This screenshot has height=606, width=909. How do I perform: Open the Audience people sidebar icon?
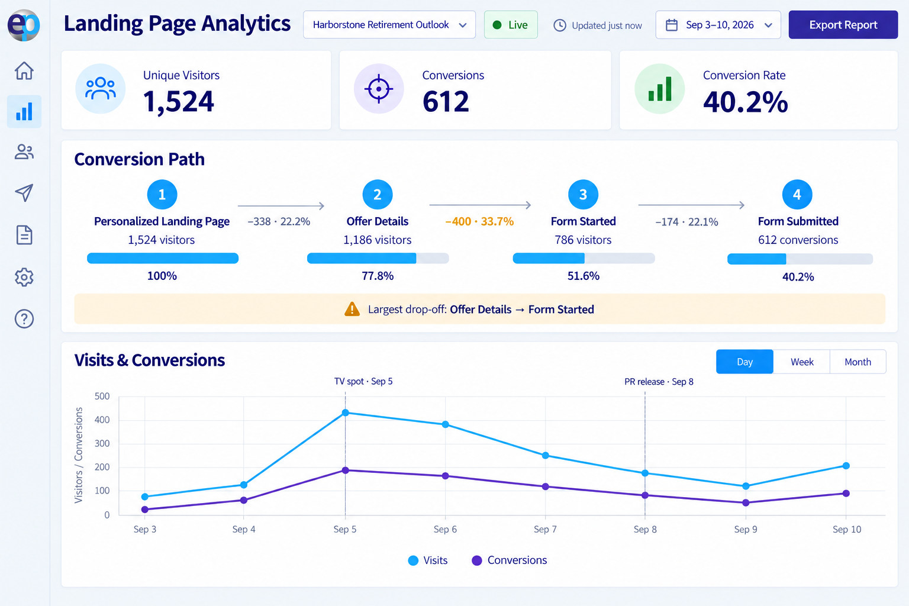[x=24, y=152]
